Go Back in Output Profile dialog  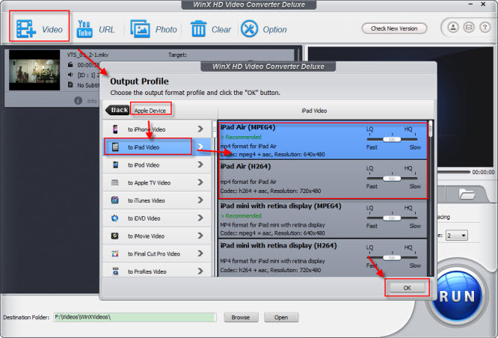pyautogui.click(x=117, y=110)
